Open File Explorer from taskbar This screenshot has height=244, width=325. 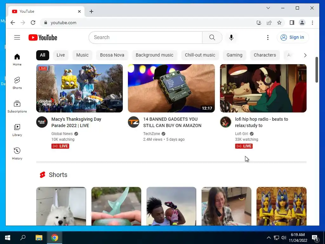point(39,238)
